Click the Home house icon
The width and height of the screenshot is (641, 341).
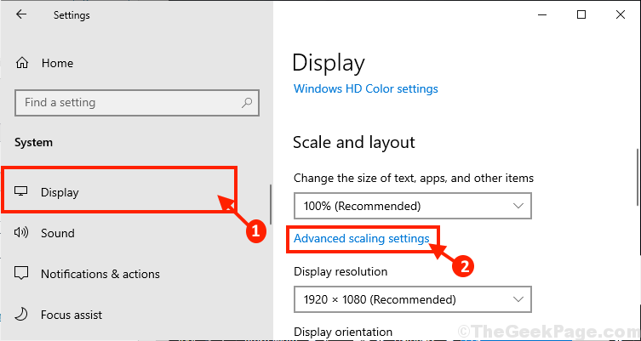tap(21, 63)
